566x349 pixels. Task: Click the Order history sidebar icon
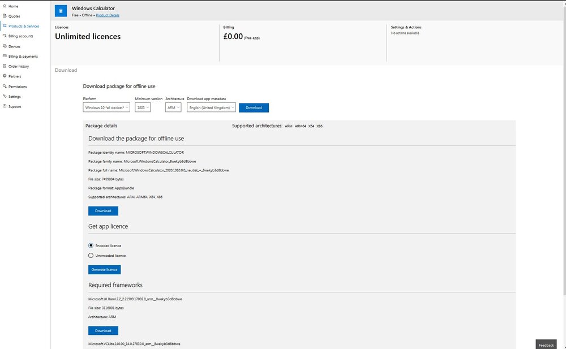(x=5, y=66)
